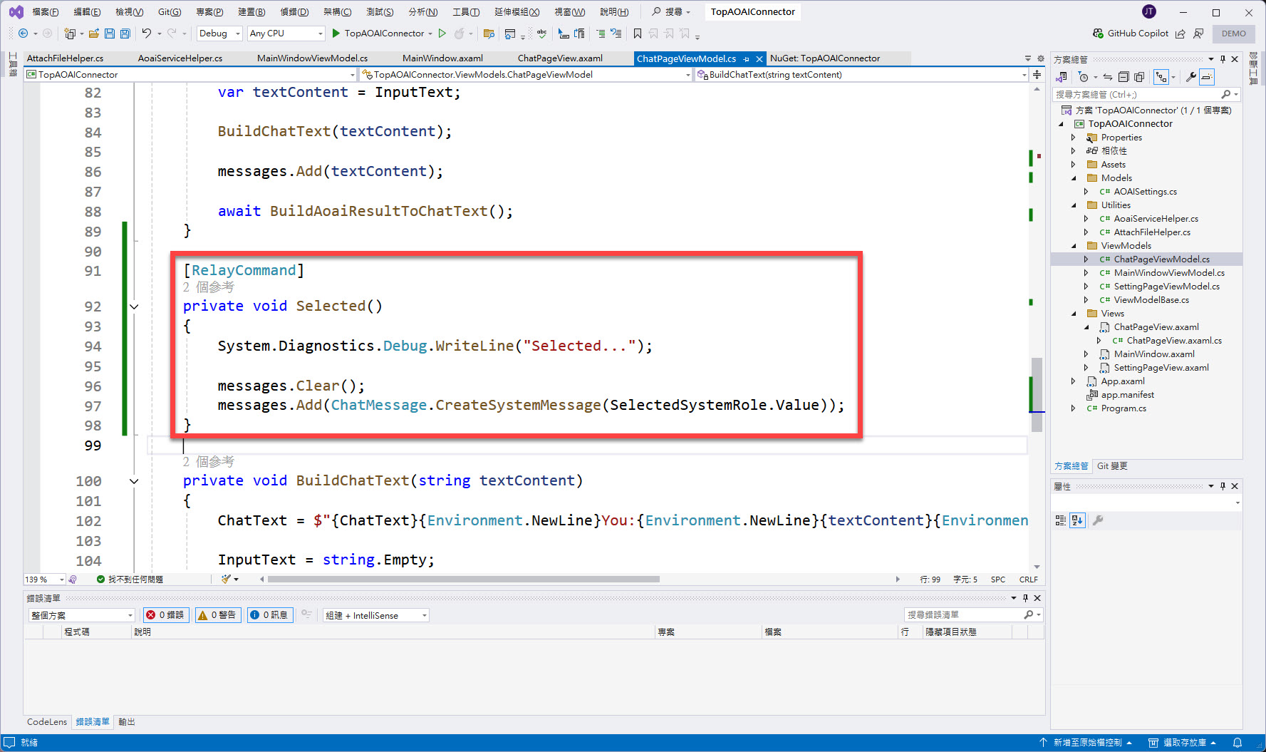Click the Navigate Backward arrow icon
This screenshot has height=752, width=1266.
(x=23, y=34)
